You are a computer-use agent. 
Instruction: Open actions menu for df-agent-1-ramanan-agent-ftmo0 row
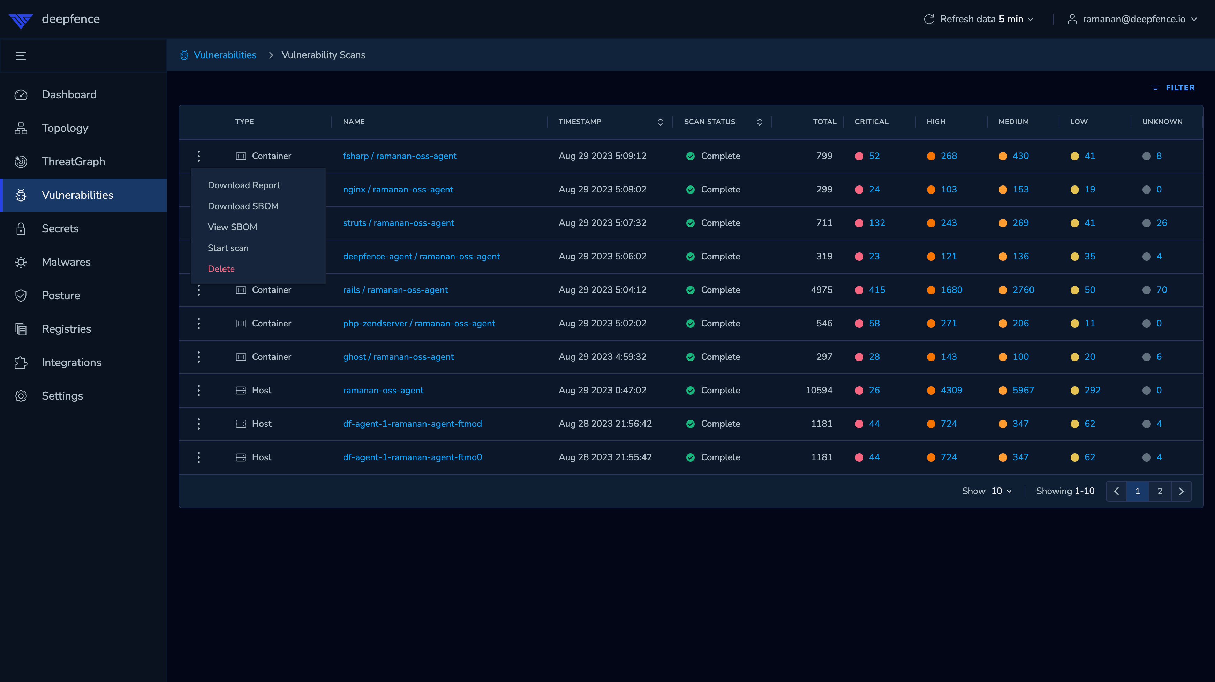click(x=198, y=457)
